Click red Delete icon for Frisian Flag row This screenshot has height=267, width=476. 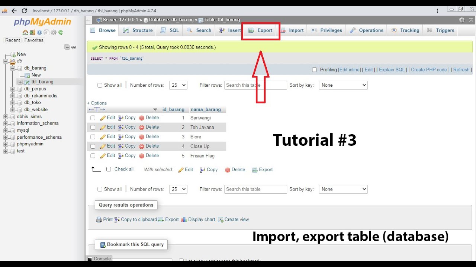(142, 156)
